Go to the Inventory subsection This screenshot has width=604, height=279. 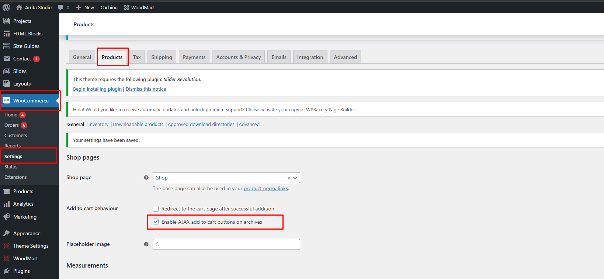pos(98,125)
